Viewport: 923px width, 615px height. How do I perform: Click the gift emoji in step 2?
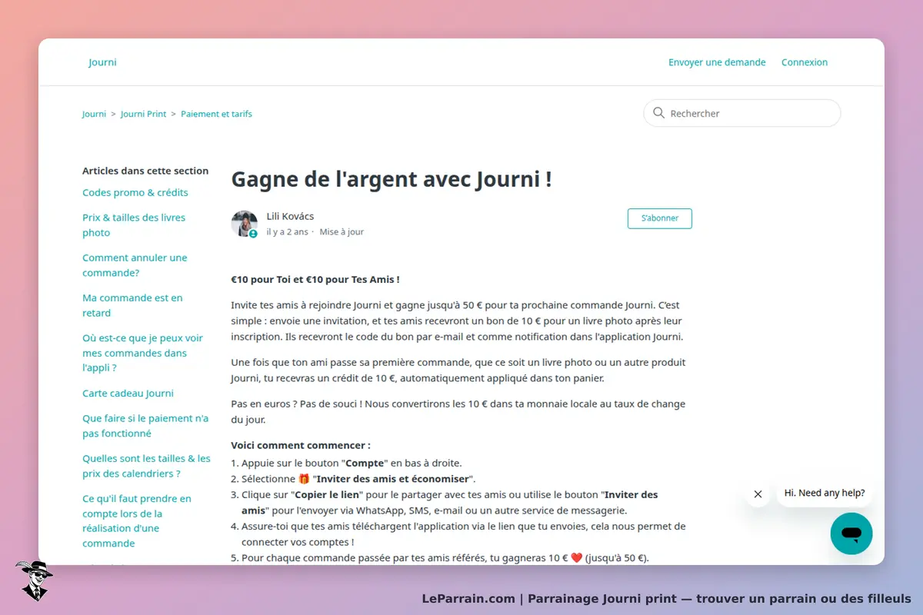point(304,479)
